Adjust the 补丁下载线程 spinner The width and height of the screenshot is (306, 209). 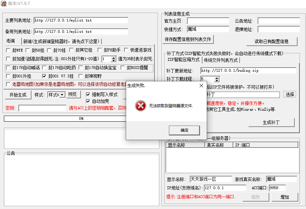pos(217,79)
